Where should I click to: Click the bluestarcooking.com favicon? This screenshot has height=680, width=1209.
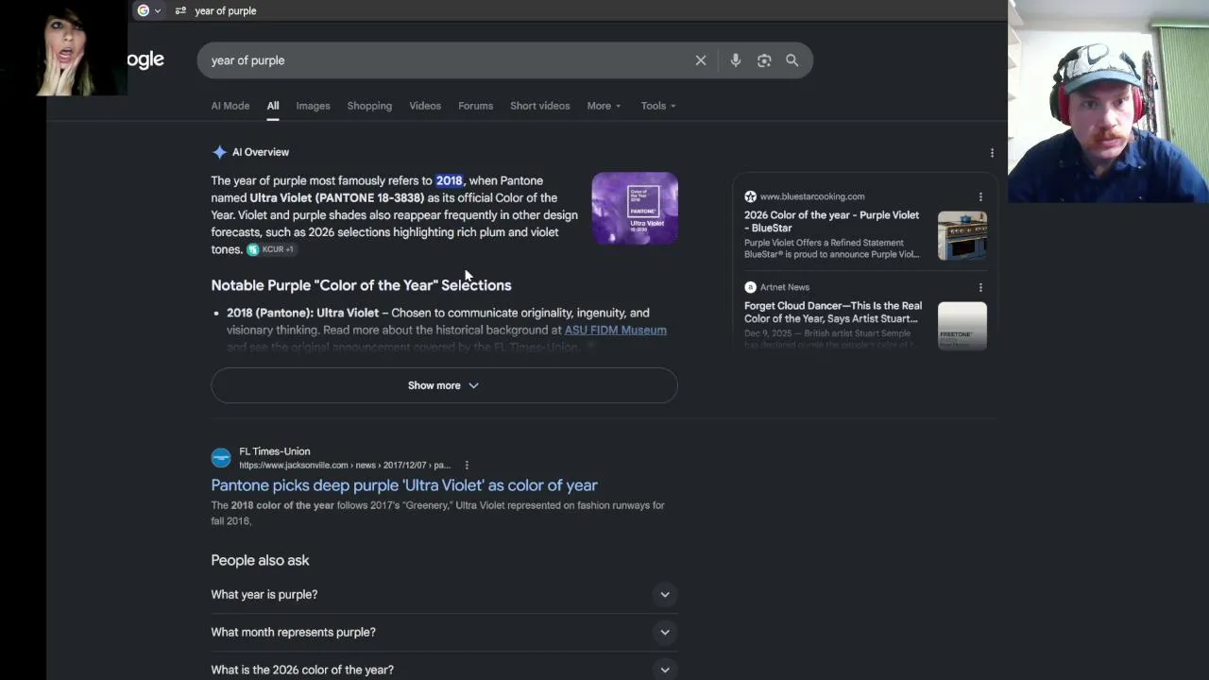(x=750, y=196)
